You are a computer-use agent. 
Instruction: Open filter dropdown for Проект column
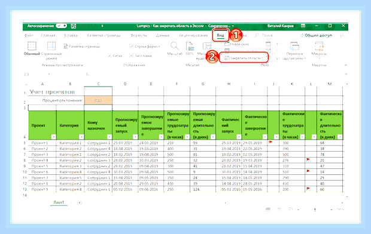[x=53, y=137]
